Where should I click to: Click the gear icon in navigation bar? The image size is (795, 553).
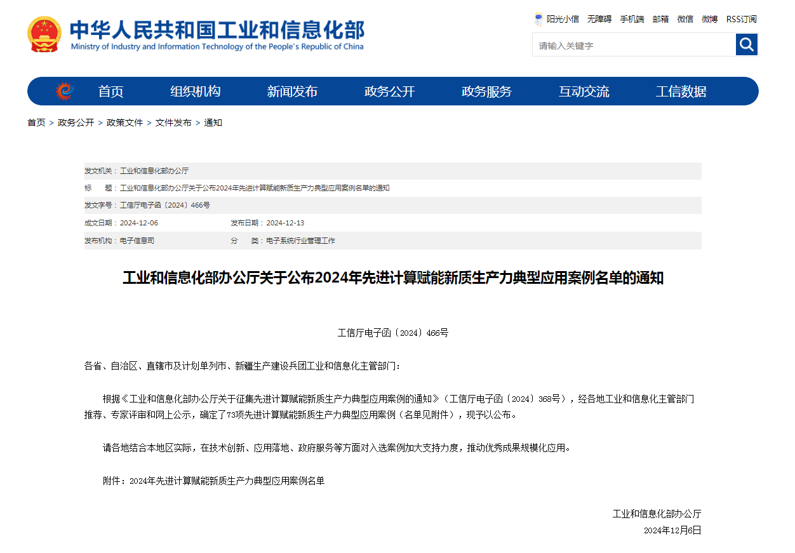(x=64, y=91)
